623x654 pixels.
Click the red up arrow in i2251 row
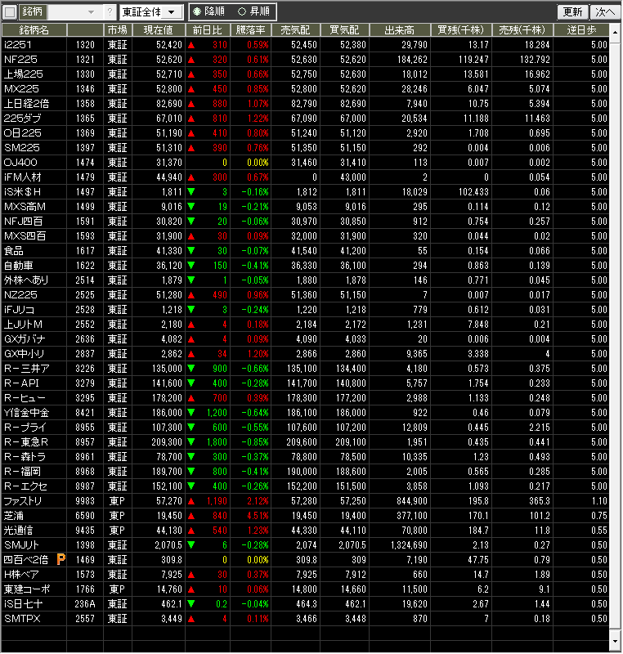[x=191, y=44]
